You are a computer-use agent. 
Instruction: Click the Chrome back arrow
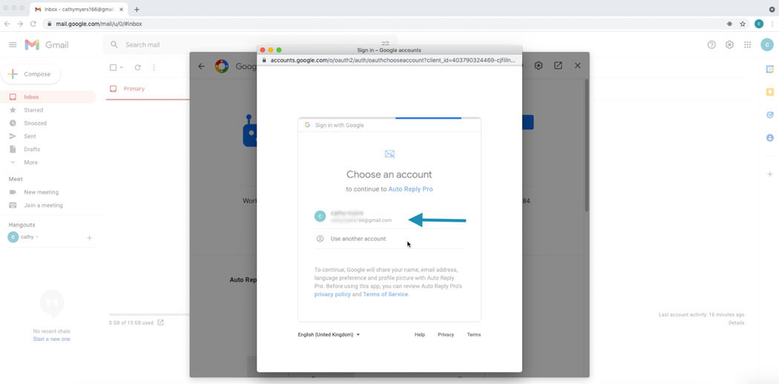(7, 23)
